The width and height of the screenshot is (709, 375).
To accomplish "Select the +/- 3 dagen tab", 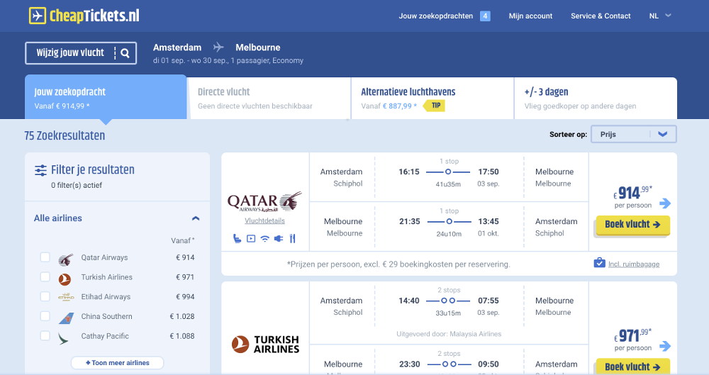I will (596, 98).
